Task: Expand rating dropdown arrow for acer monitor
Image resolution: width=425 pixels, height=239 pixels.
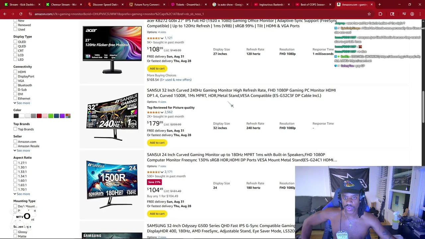Action: click(162, 38)
